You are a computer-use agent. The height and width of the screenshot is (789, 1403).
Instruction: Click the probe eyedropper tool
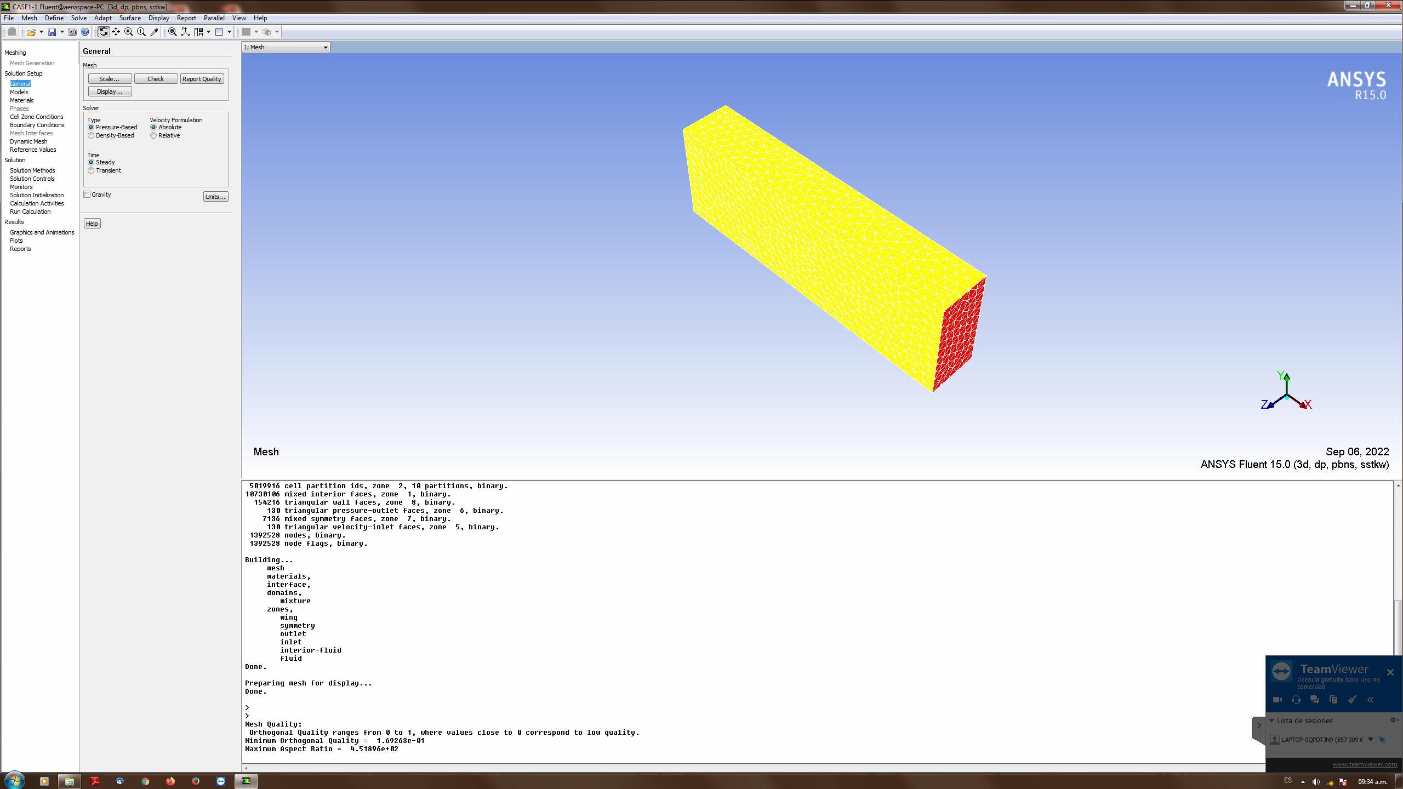(155, 32)
